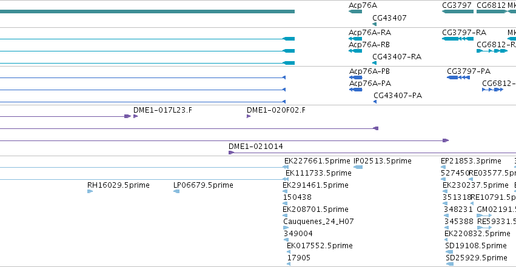
Task: Select the Cauquenes_24_H07 label
Action: [318, 222]
